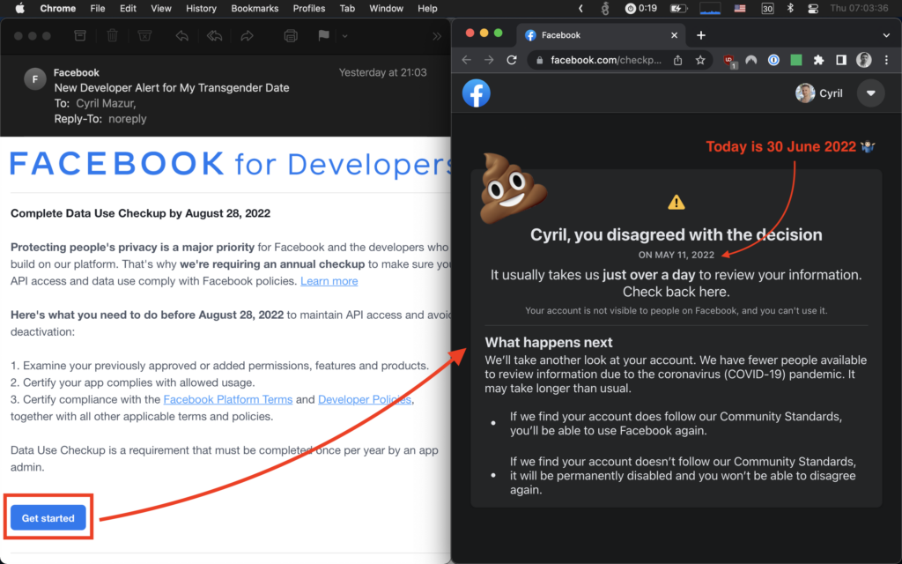This screenshot has height=564, width=902.
Task: Click the Reply arrow in Mail toolbar
Action: coord(181,35)
